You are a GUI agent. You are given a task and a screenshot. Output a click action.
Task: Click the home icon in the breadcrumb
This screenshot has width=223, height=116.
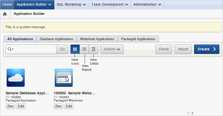tap(5, 14)
